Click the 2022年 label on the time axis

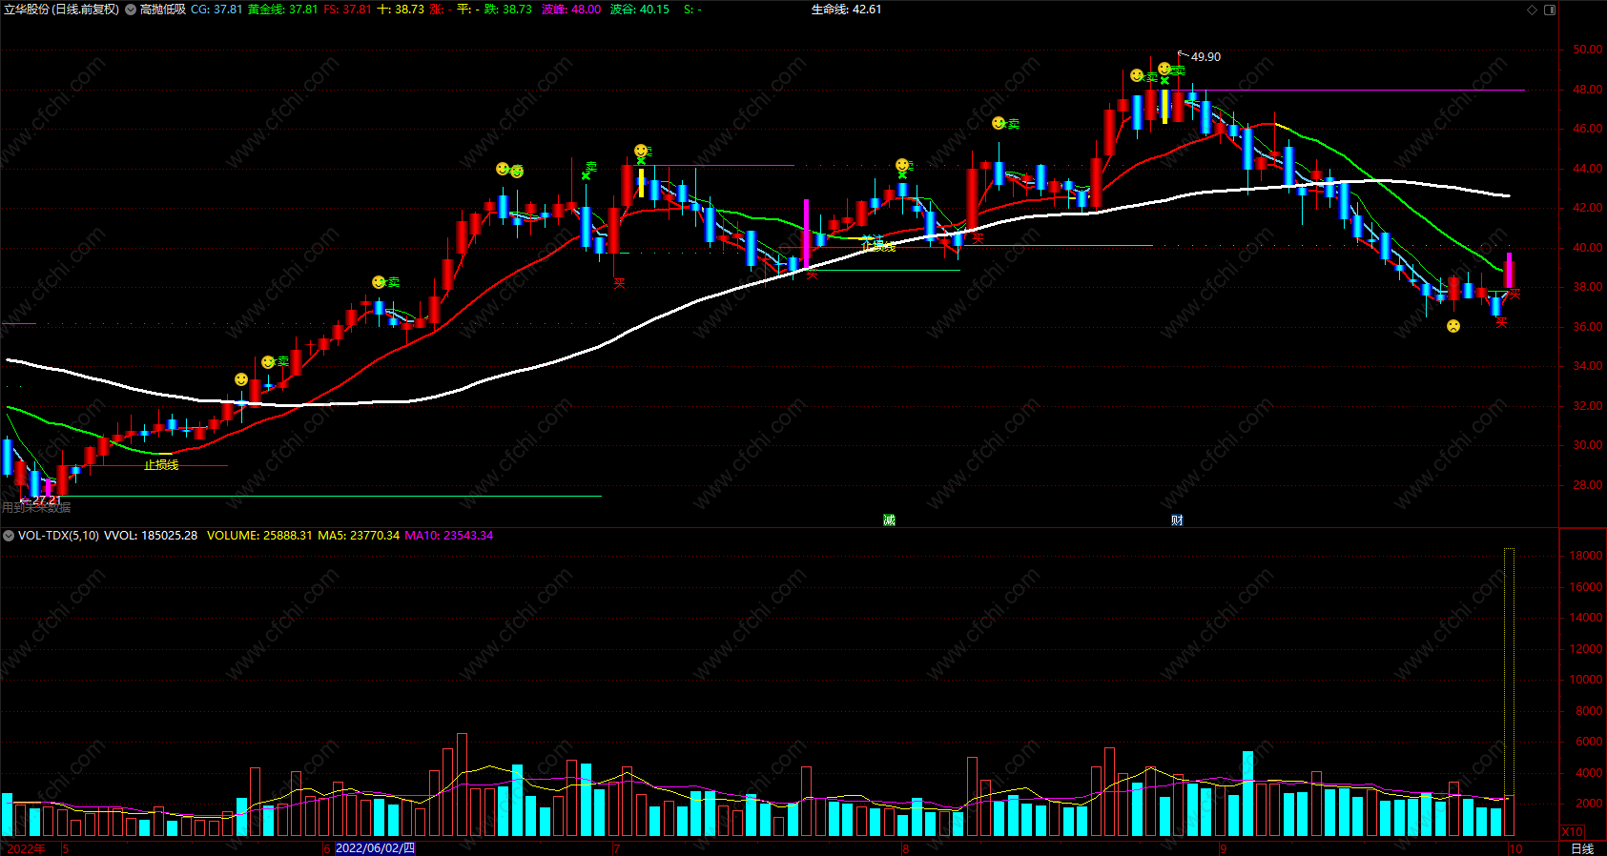tap(27, 848)
